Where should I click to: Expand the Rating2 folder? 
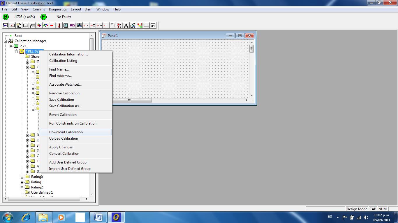point(22,187)
